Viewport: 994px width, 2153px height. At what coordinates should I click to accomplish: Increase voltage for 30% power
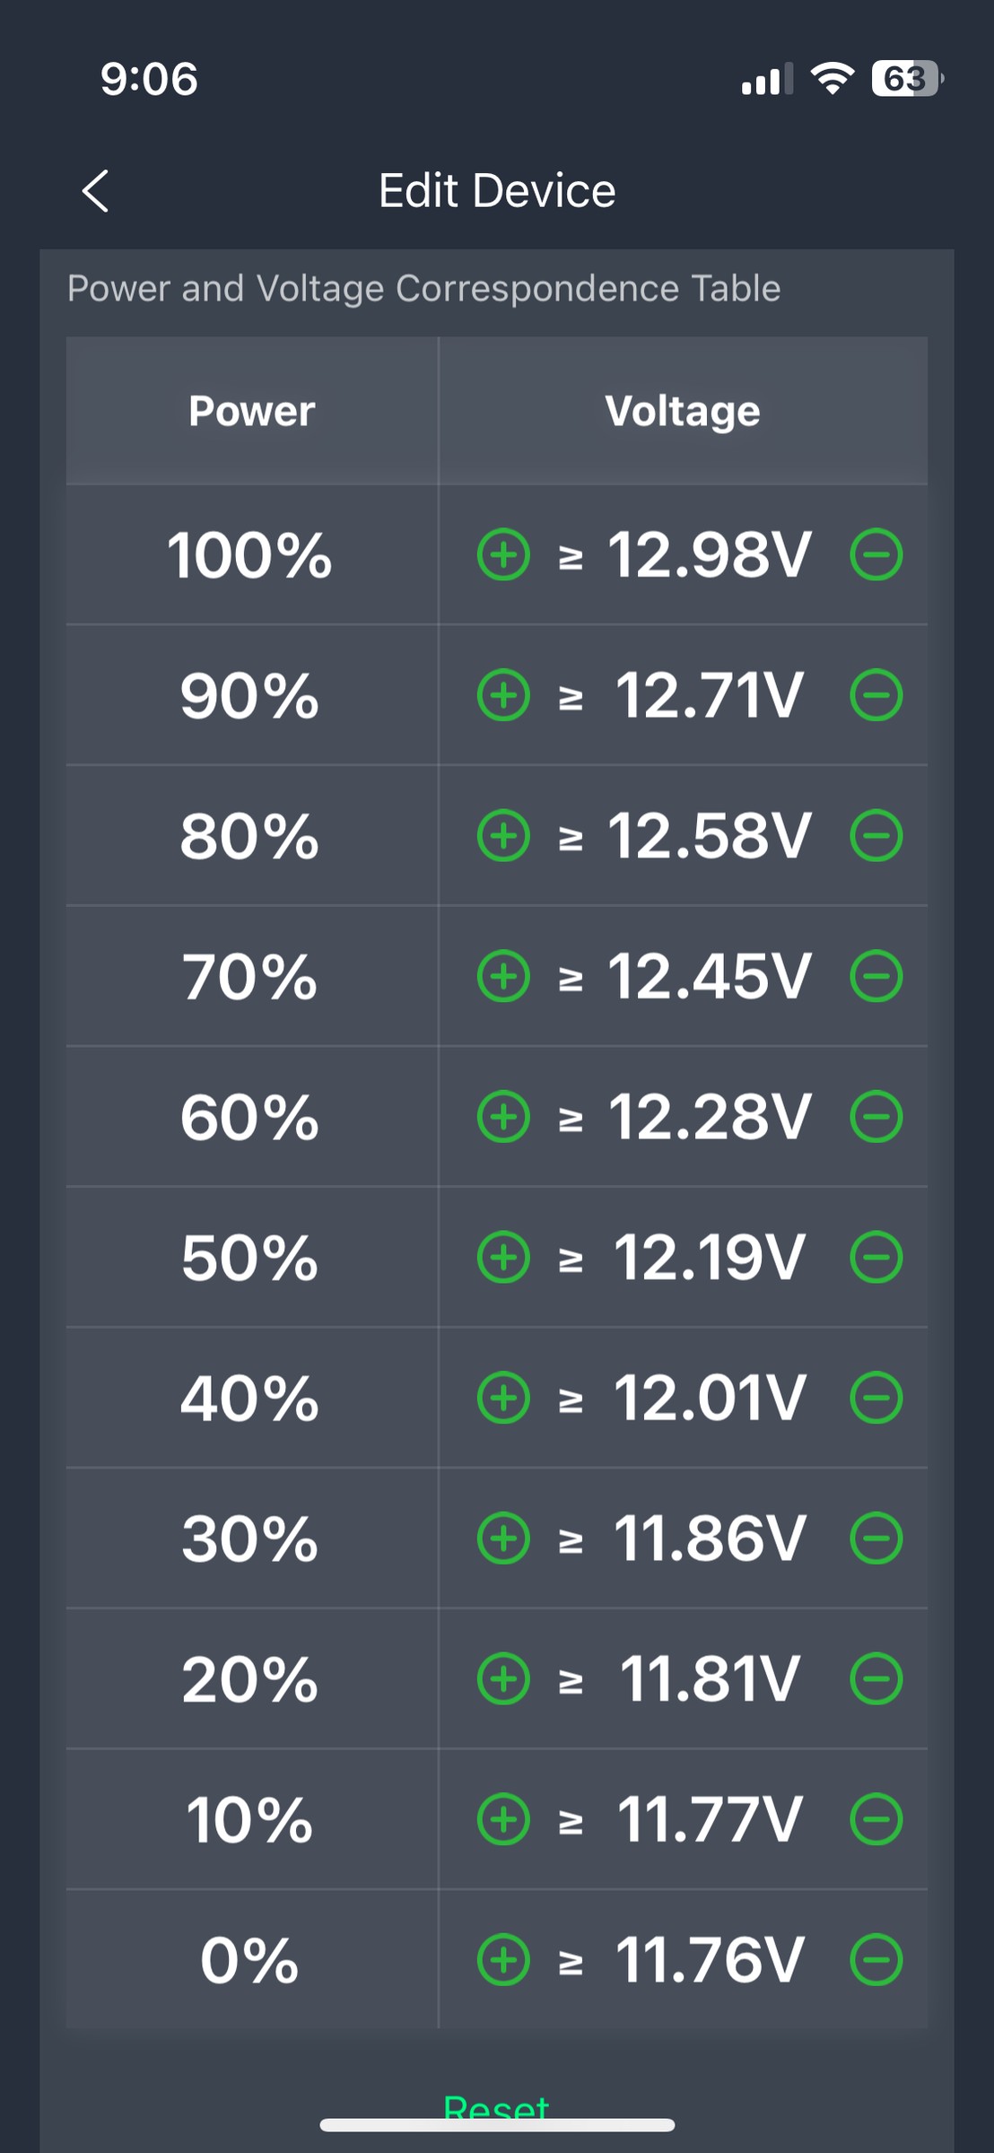tap(503, 1538)
